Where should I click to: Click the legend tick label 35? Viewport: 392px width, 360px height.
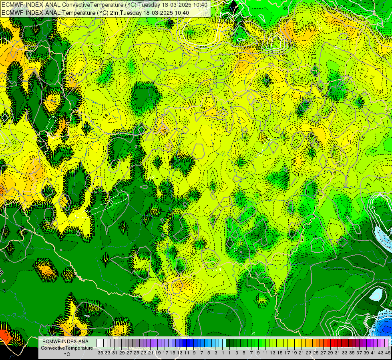click(352, 353)
